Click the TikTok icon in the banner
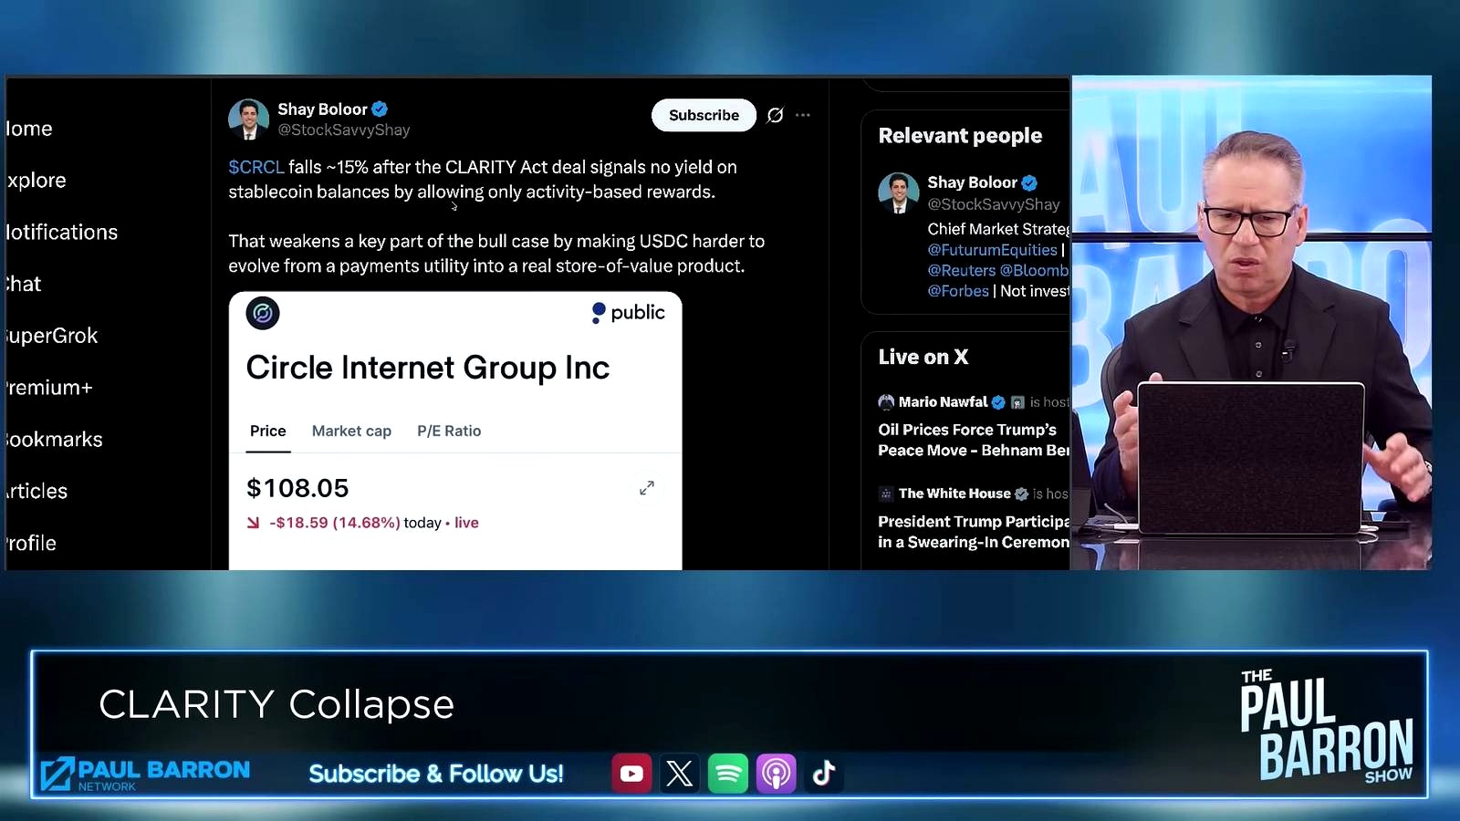 [824, 774]
